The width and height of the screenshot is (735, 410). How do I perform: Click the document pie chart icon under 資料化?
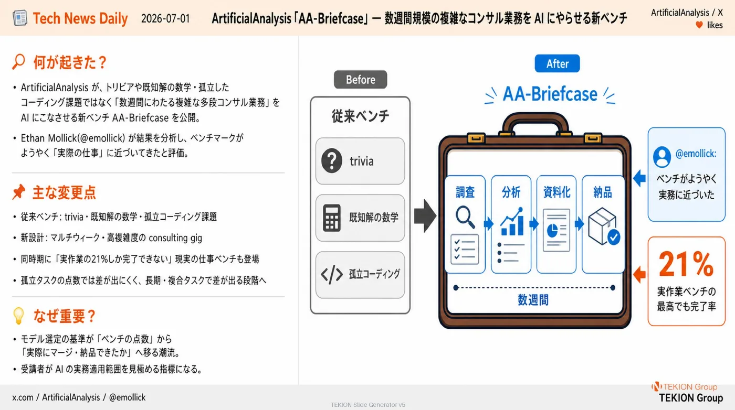coord(556,230)
